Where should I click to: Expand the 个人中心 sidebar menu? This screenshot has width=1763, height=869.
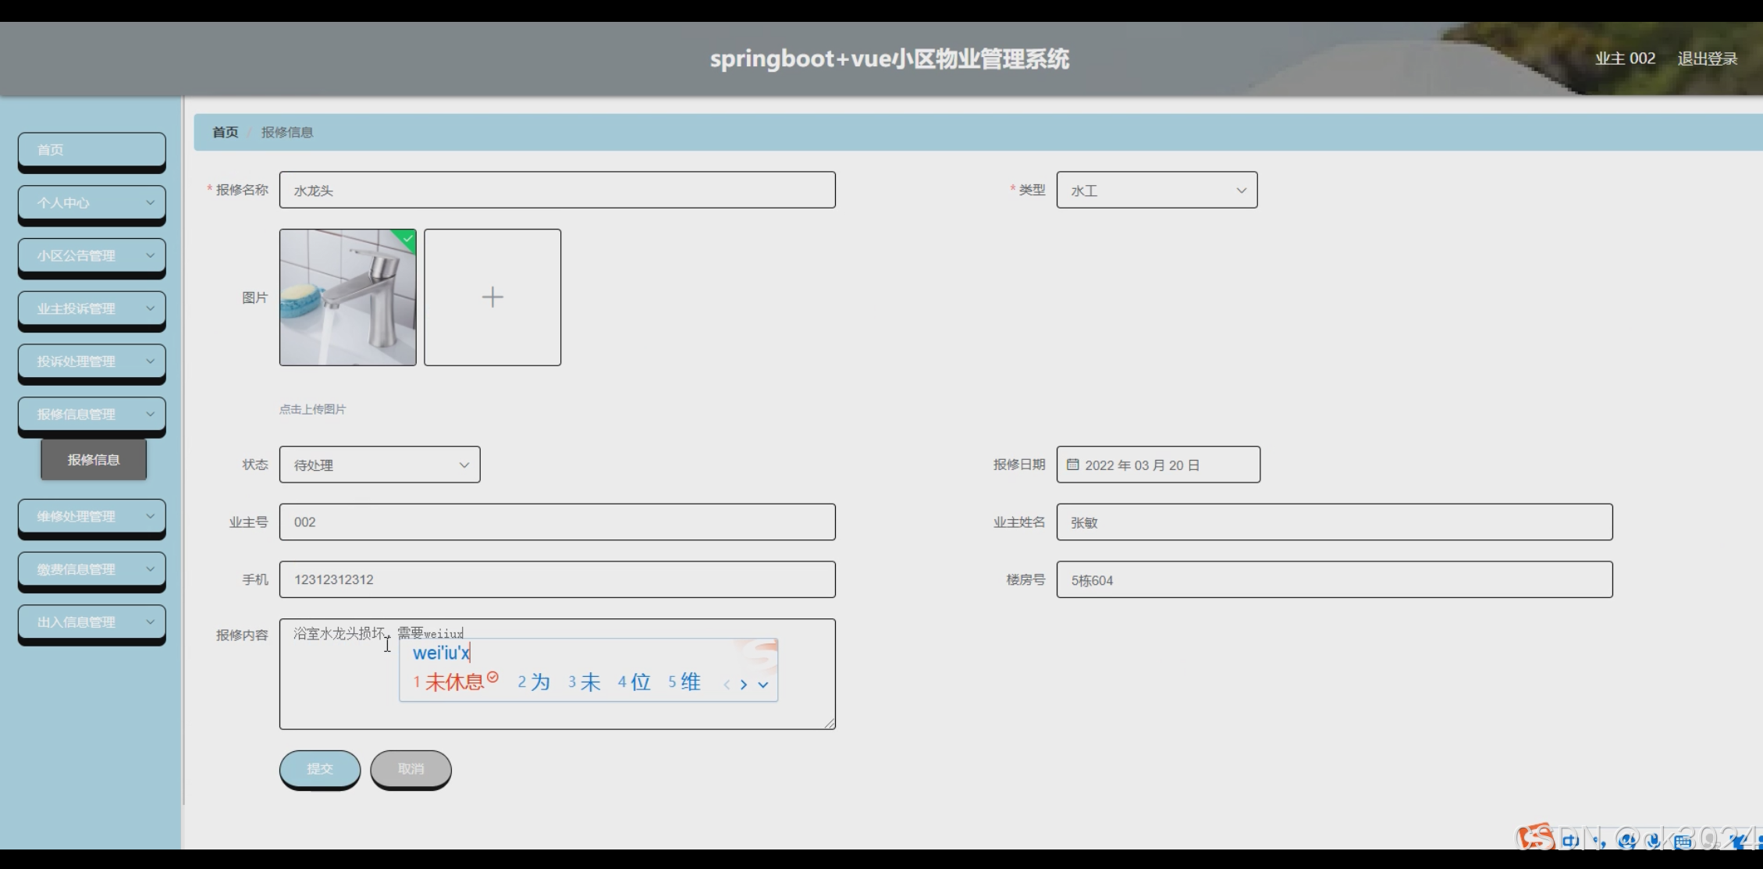[92, 203]
